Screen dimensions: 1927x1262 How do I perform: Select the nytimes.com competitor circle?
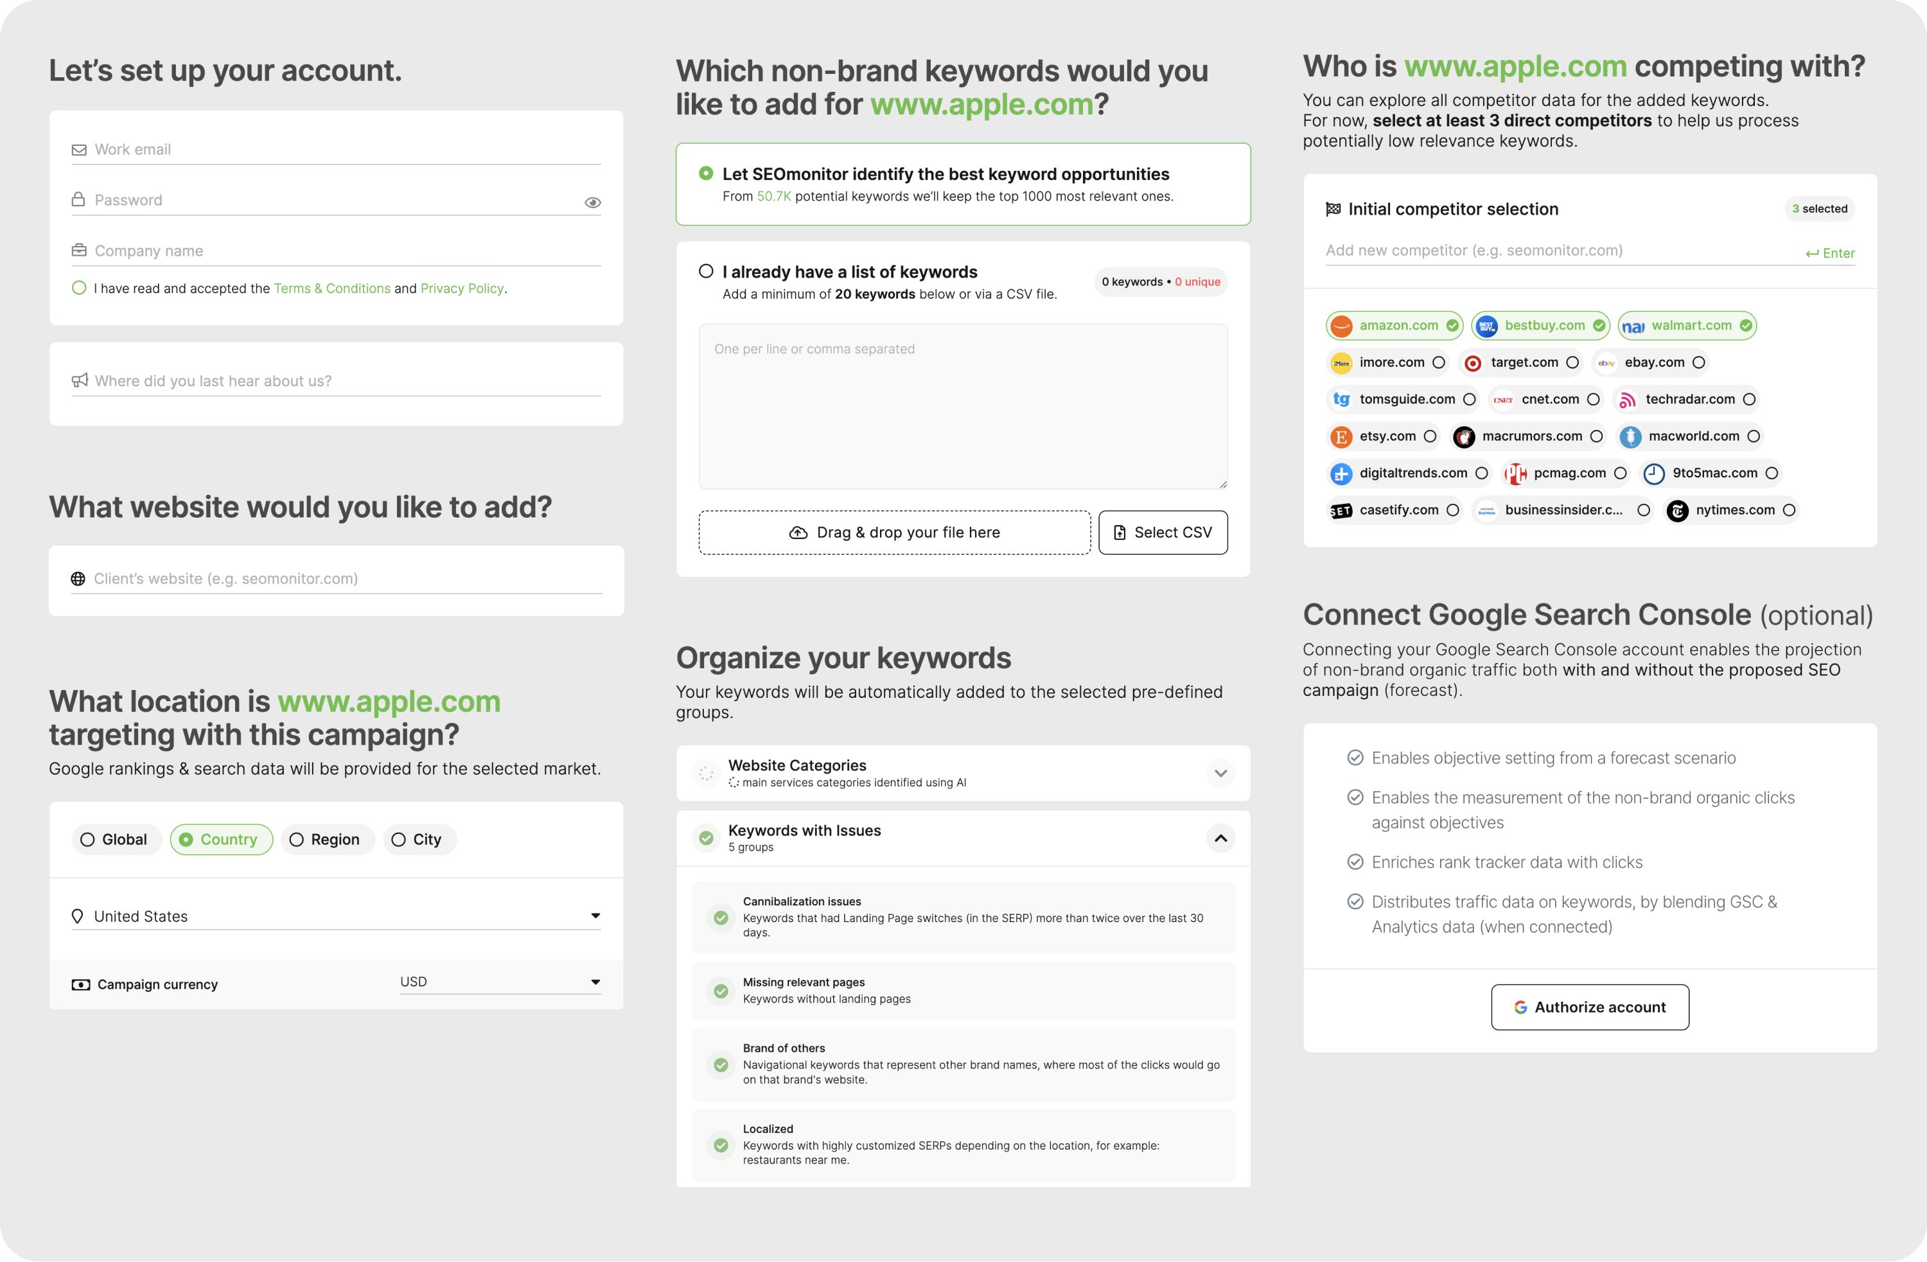pyautogui.click(x=1790, y=510)
